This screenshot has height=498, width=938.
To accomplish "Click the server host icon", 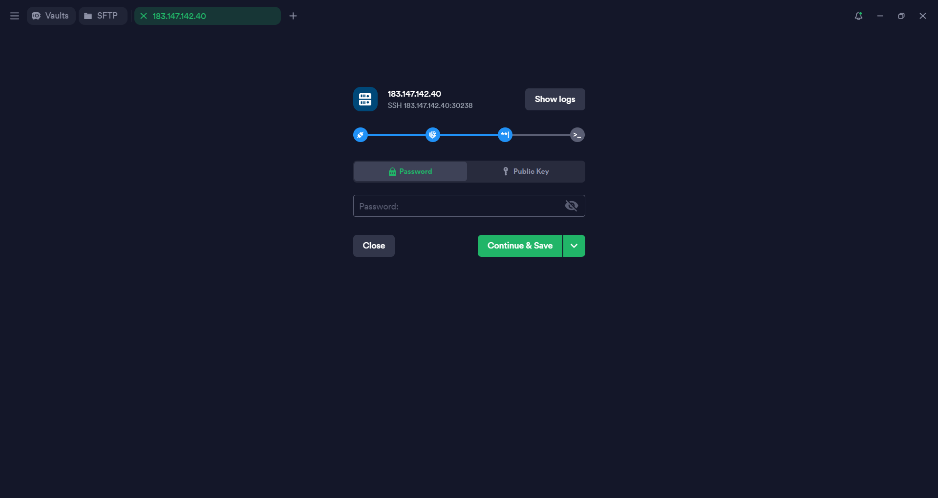I will click(x=365, y=99).
